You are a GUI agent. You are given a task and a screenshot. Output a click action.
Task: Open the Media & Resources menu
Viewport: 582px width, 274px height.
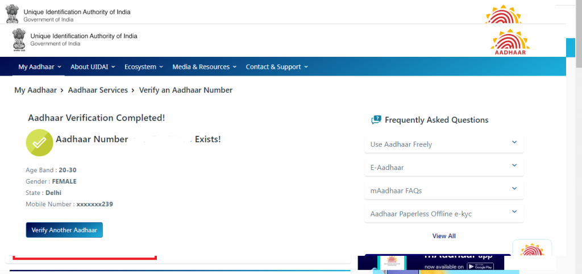pyautogui.click(x=205, y=67)
